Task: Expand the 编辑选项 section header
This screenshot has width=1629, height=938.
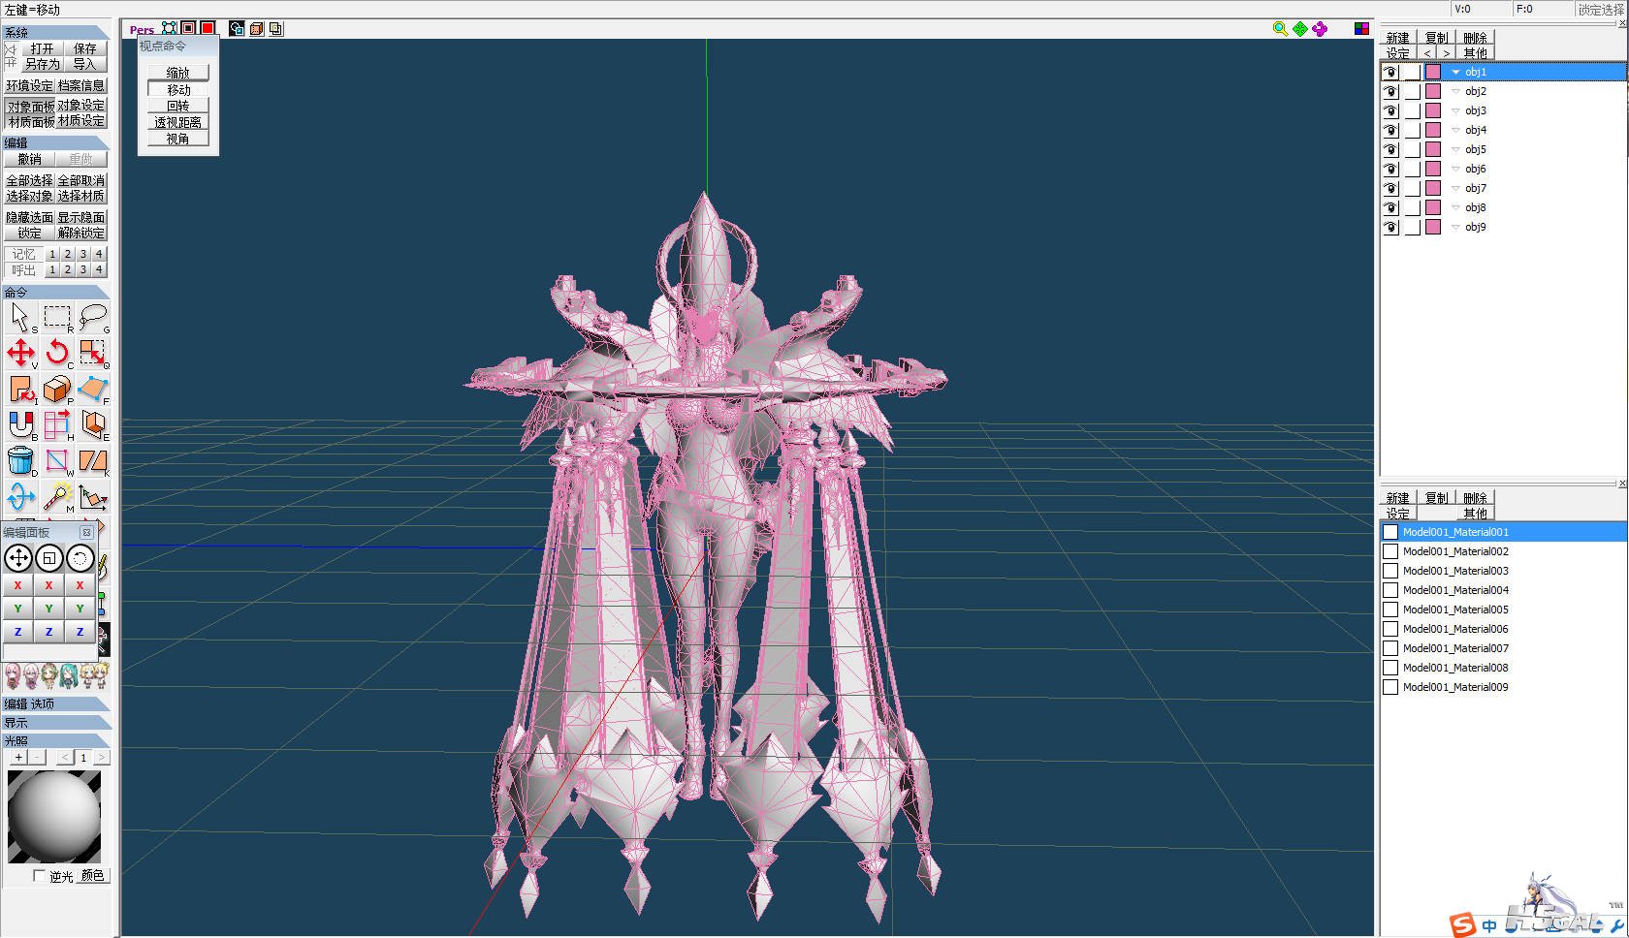Action: point(56,704)
